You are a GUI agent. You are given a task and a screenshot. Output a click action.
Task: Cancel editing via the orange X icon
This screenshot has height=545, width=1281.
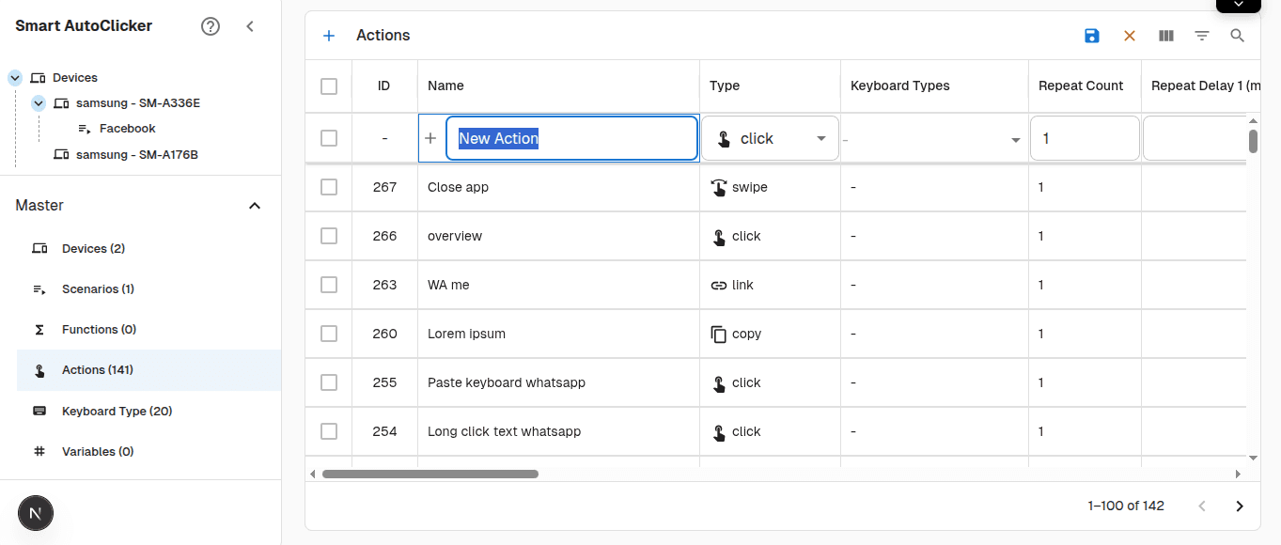pyautogui.click(x=1129, y=36)
